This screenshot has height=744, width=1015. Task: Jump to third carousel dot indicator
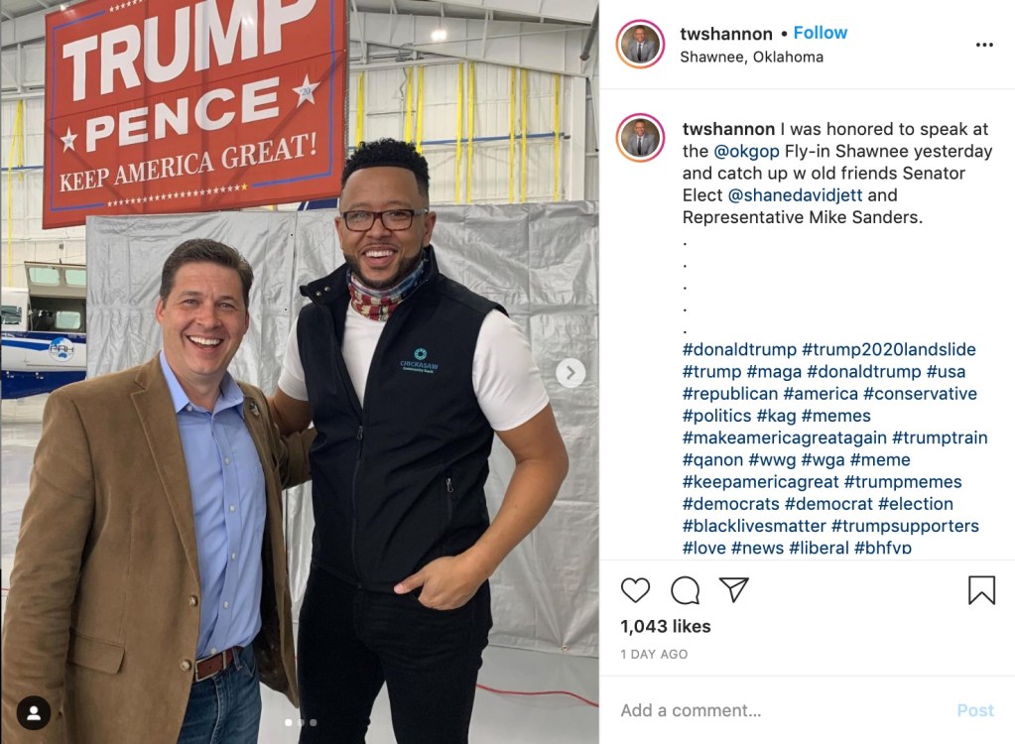pyautogui.click(x=314, y=722)
